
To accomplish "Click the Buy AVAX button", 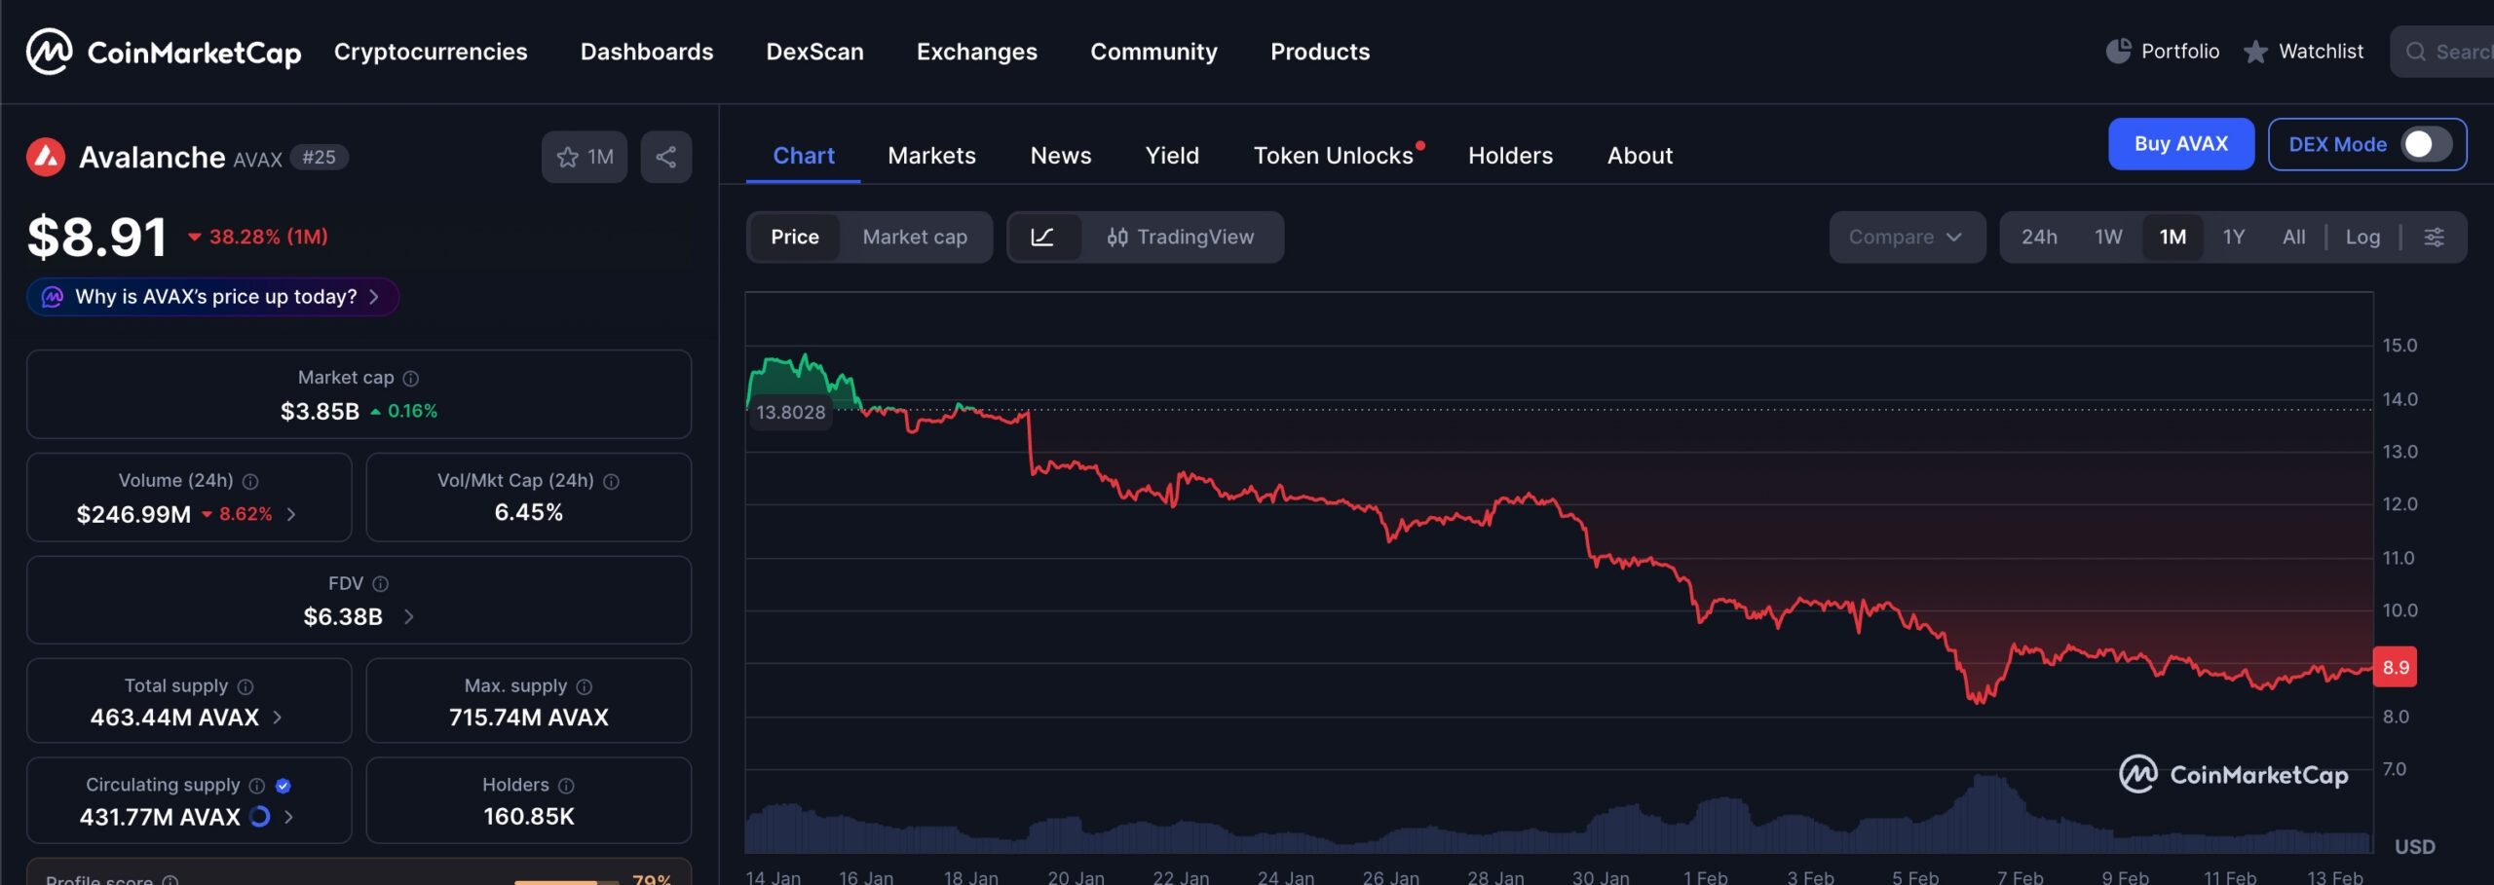I will point(2181,144).
